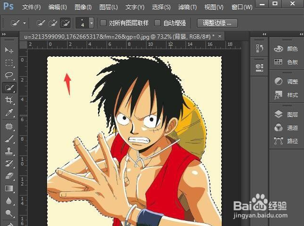Choose Add to Selection mode
304x226 pixels.
(x=53, y=23)
